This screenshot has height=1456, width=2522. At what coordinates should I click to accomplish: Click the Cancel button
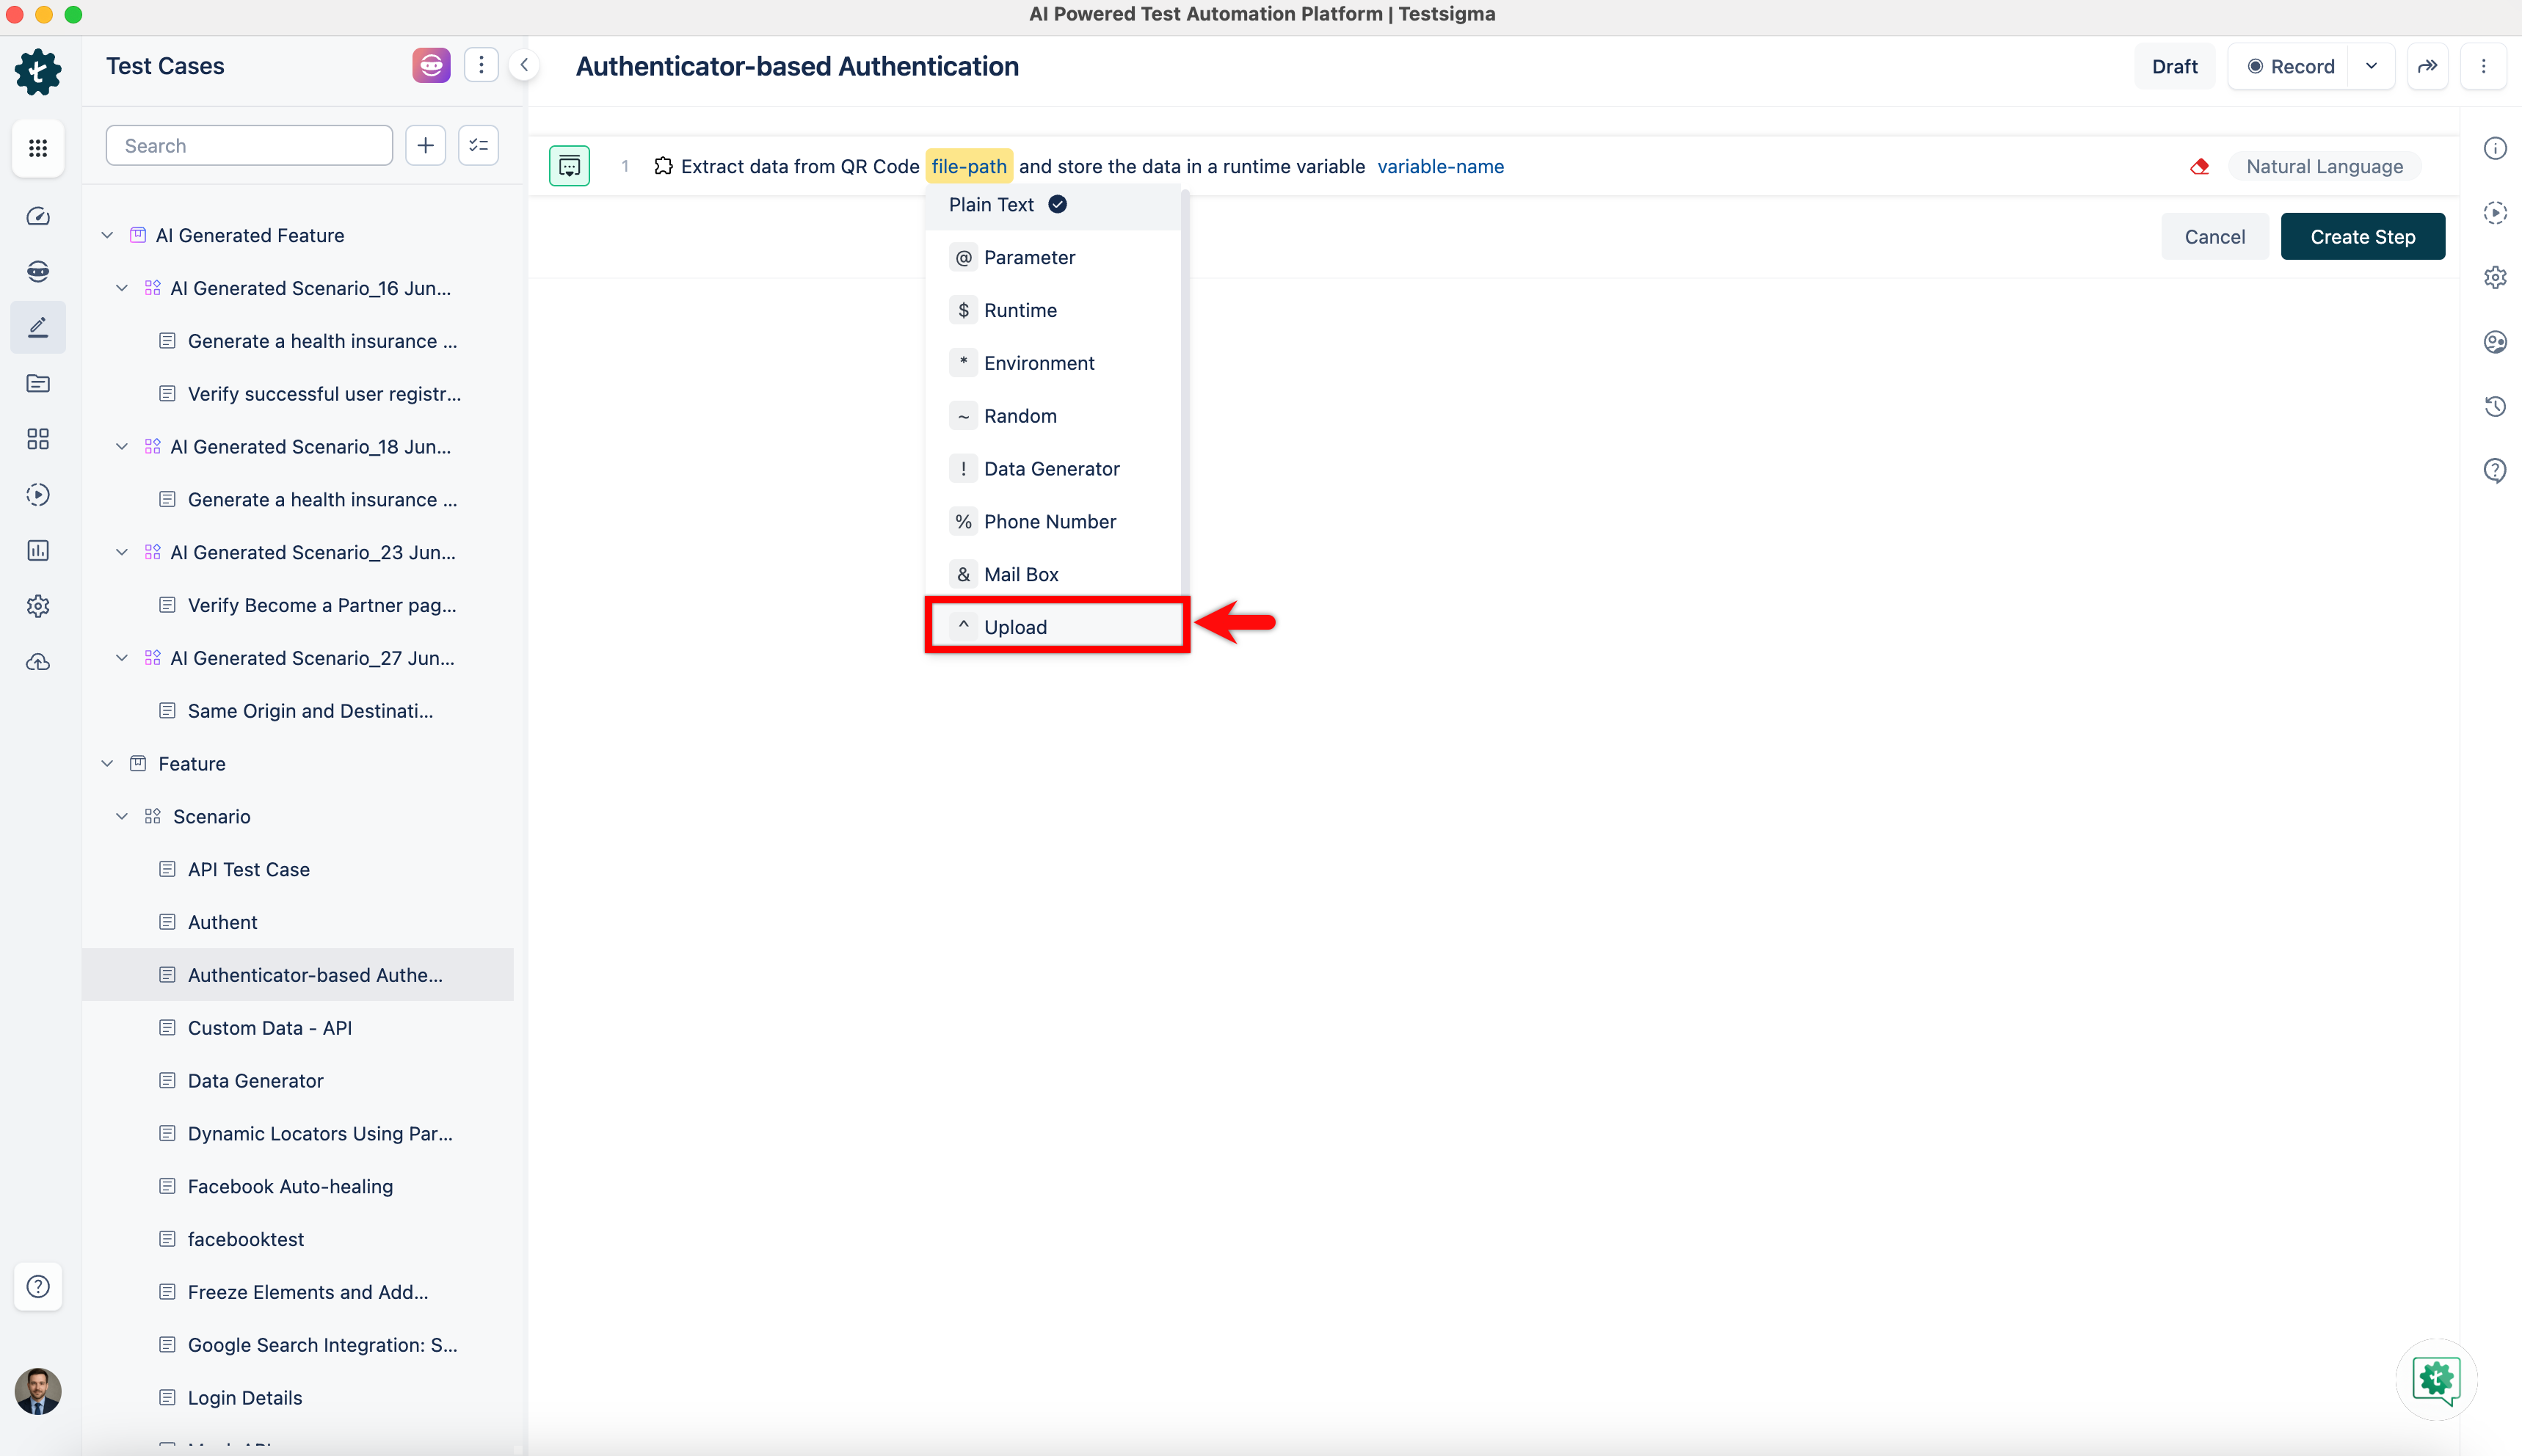pos(2214,237)
